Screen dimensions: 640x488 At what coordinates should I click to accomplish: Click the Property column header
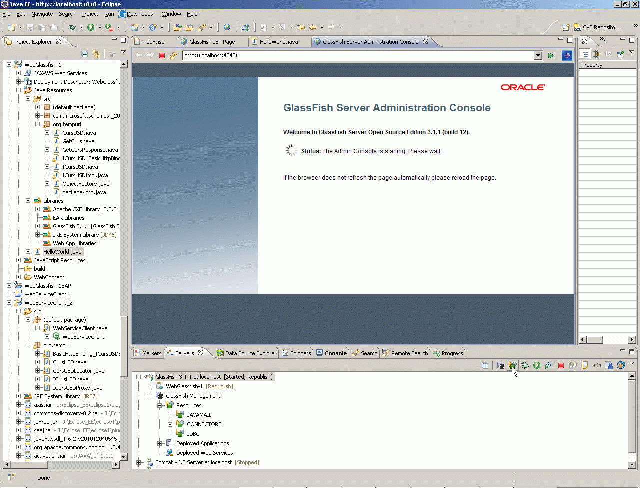tap(607, 65)
